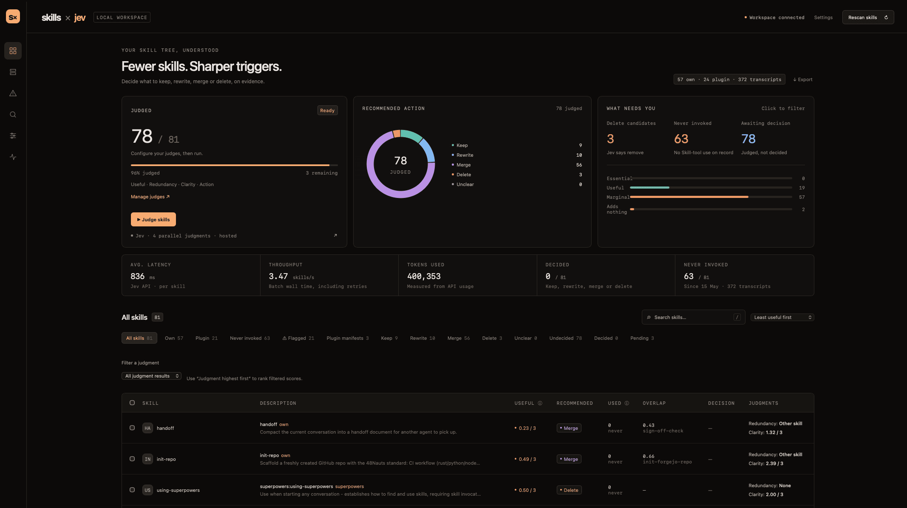907x508 pixels.
Task: Select the Own 57 filter tab
Action: [174, 338]
